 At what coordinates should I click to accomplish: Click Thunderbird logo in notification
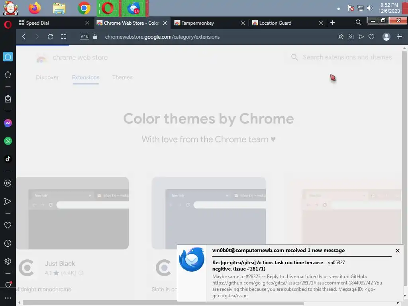(192, 259)
